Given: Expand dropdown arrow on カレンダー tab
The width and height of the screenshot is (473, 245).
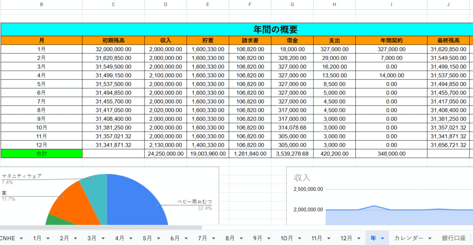Looking at the screenshot, I should coord(430,239).
